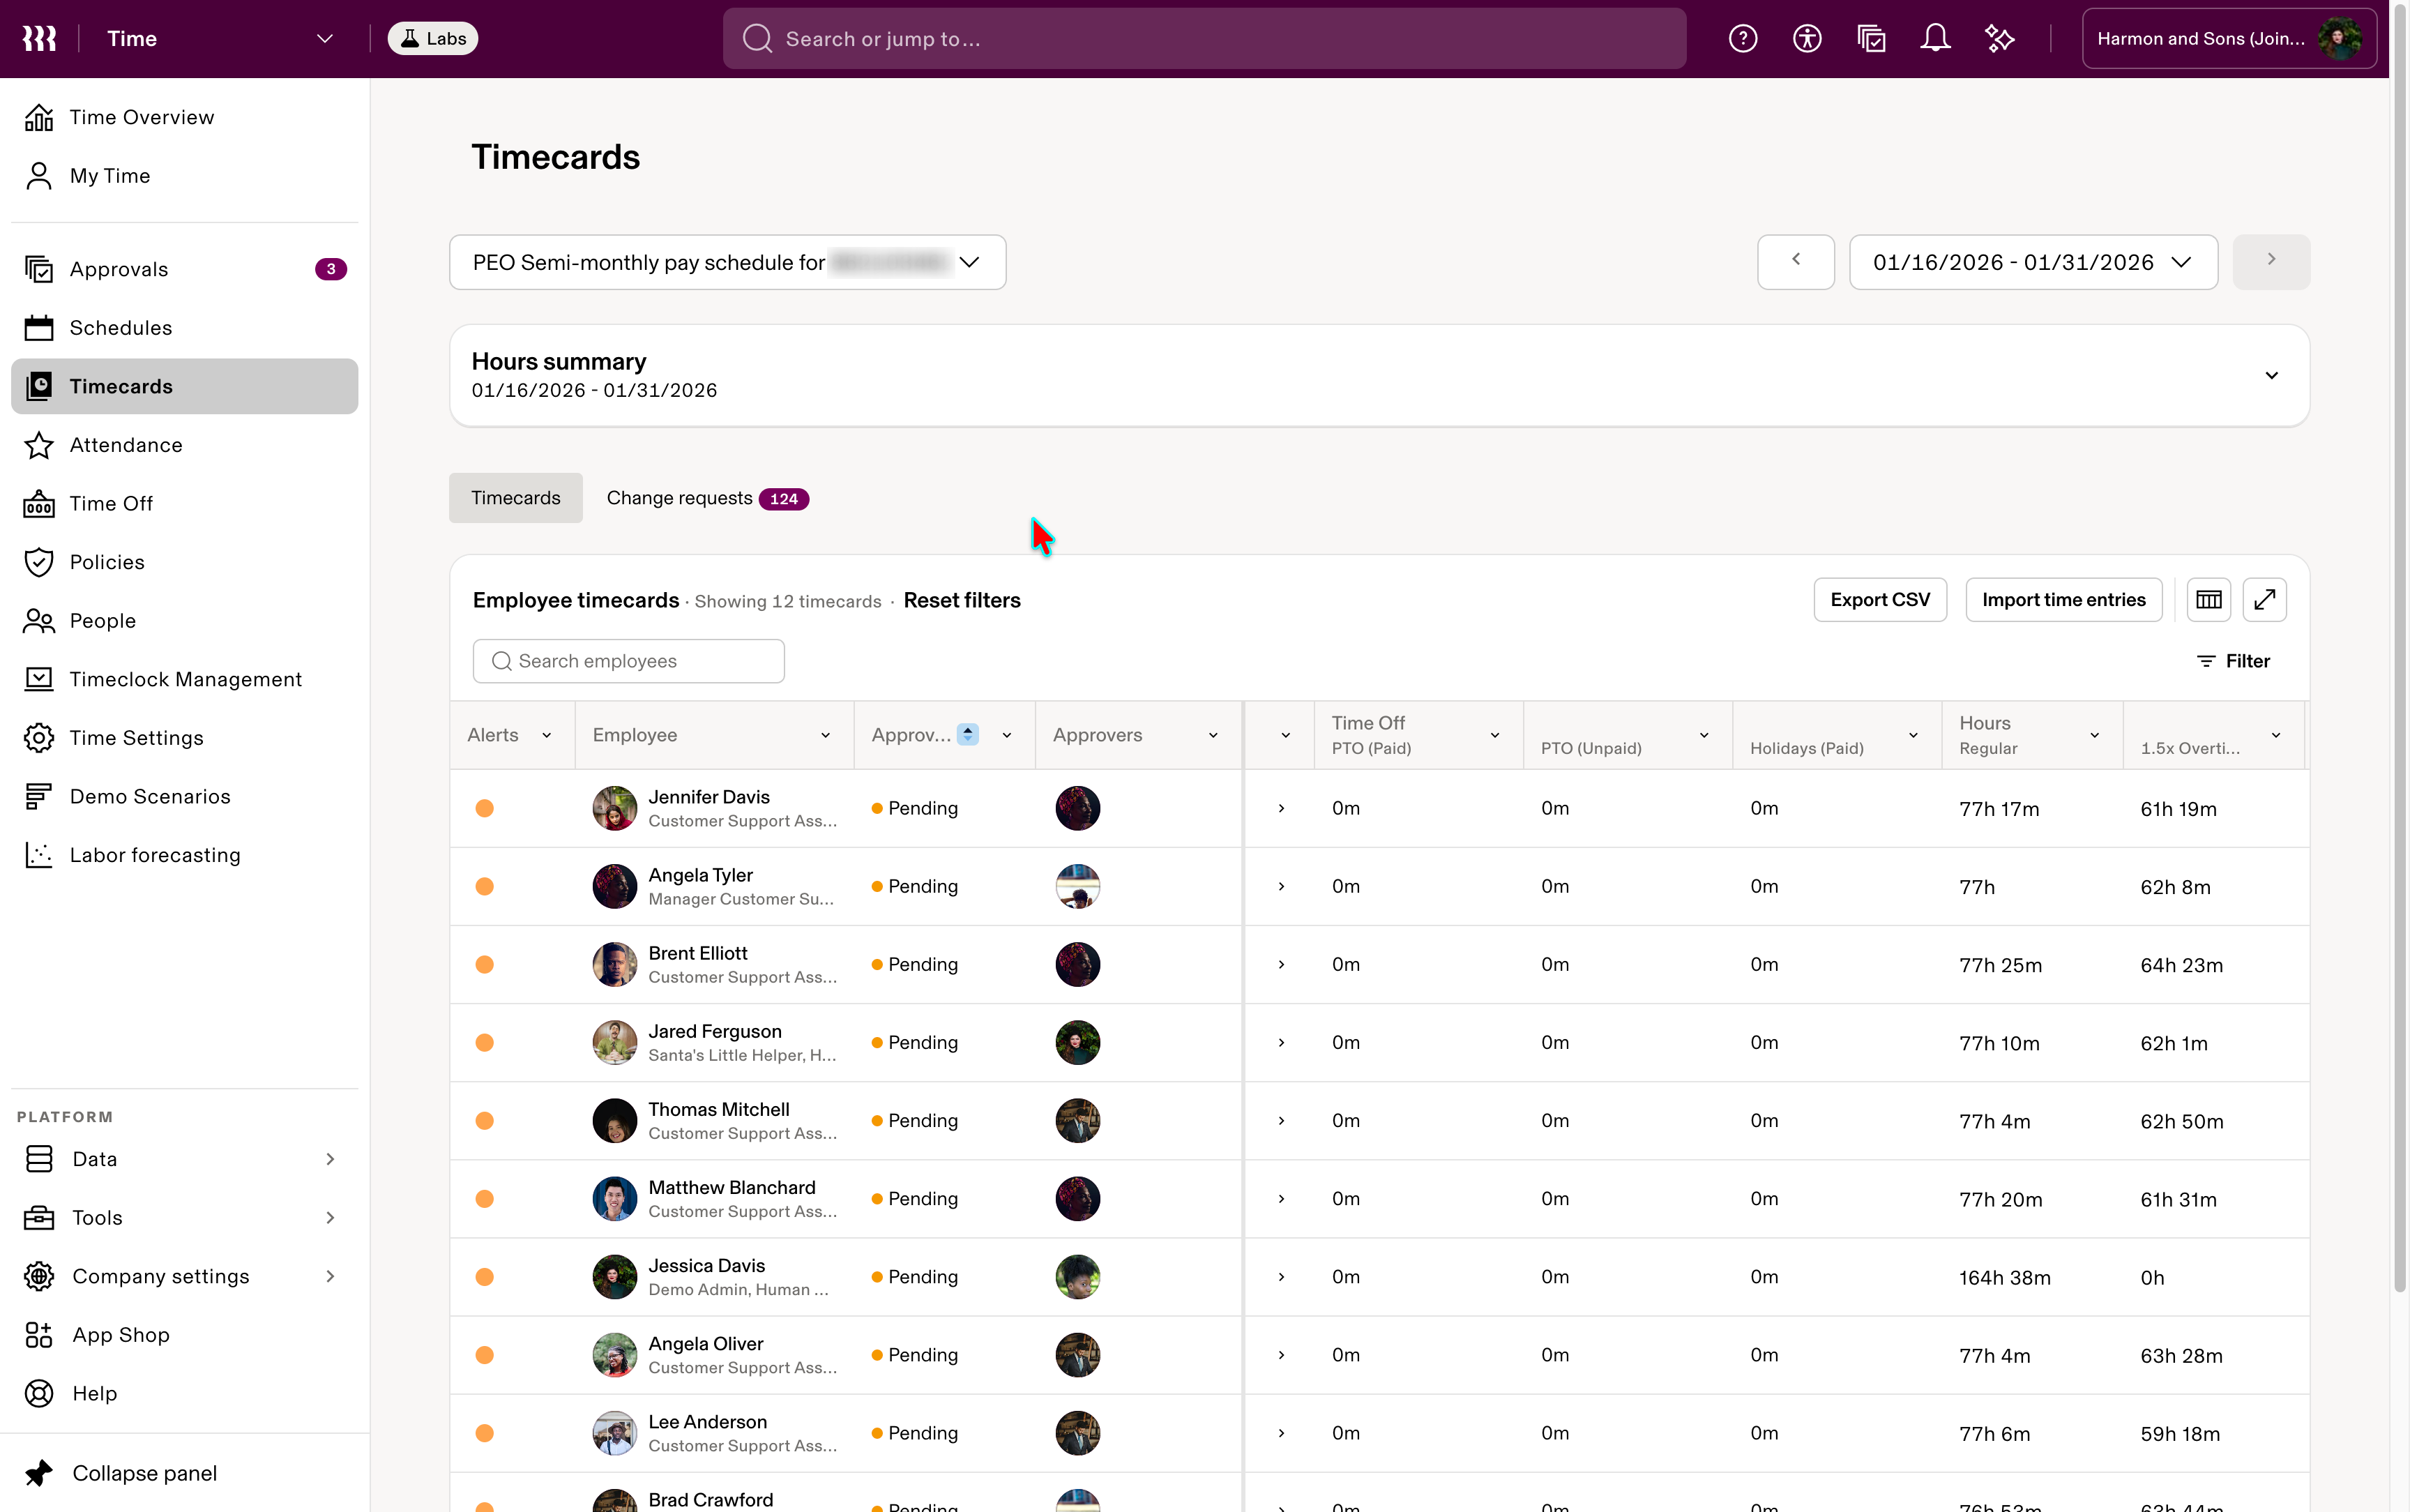Open the Filter button
The image size is (2410, 1512).
point(2233,661)
